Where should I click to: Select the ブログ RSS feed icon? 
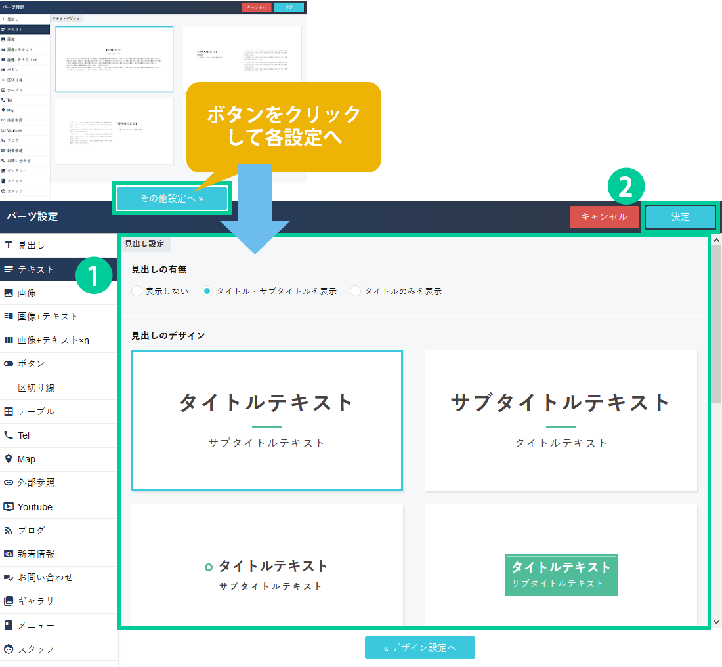(x=9, y=530)
